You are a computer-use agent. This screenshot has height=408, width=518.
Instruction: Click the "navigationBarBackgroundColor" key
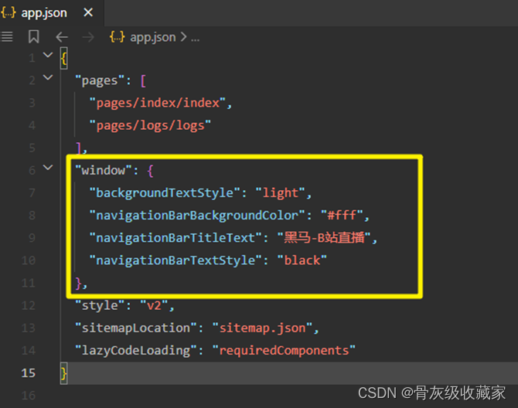click(197, 216)
